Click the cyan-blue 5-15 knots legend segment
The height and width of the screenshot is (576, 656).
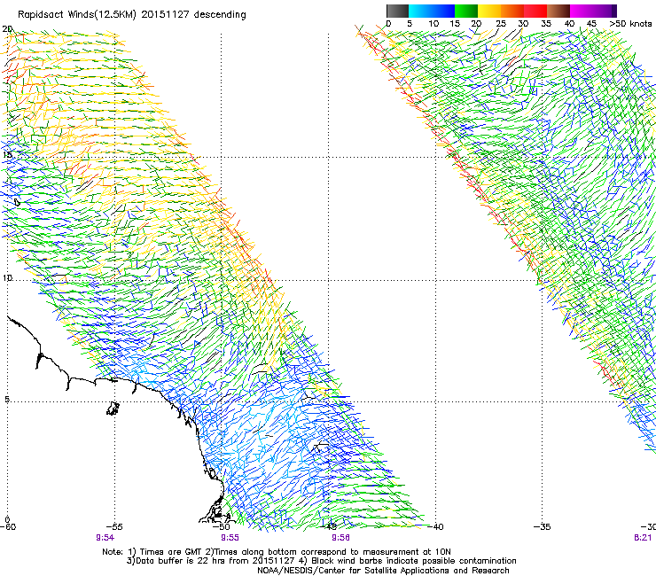coord(432,11)
